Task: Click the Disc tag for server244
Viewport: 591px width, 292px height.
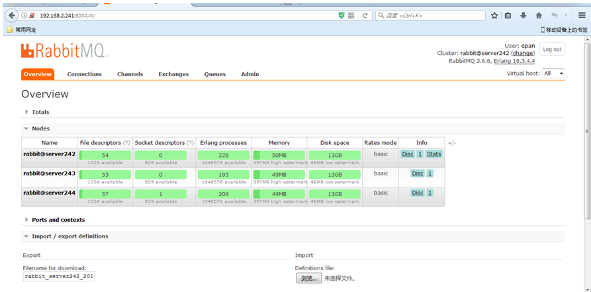Action: point(418,193)
